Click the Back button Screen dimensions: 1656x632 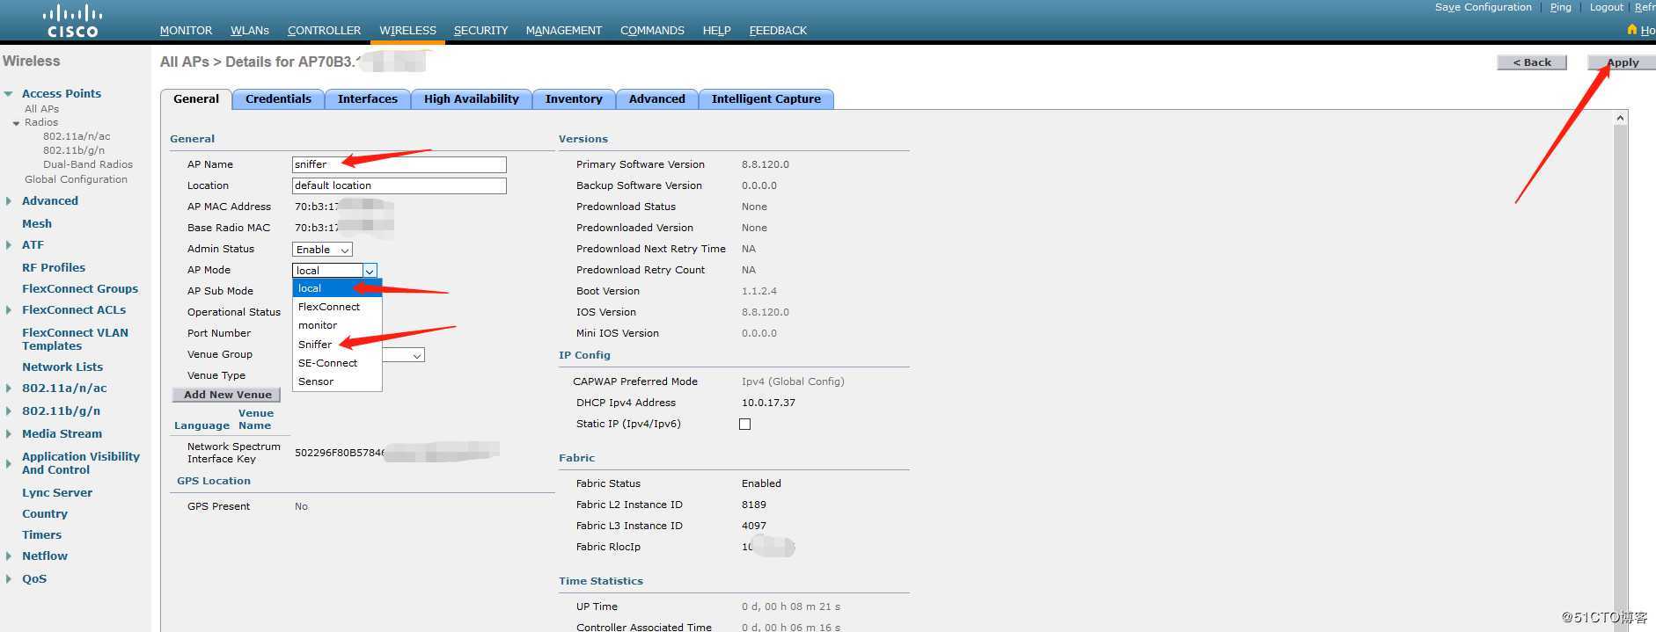[x=1532, y=62]
